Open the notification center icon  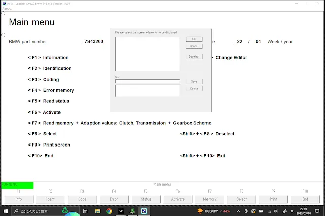point(317,211)
